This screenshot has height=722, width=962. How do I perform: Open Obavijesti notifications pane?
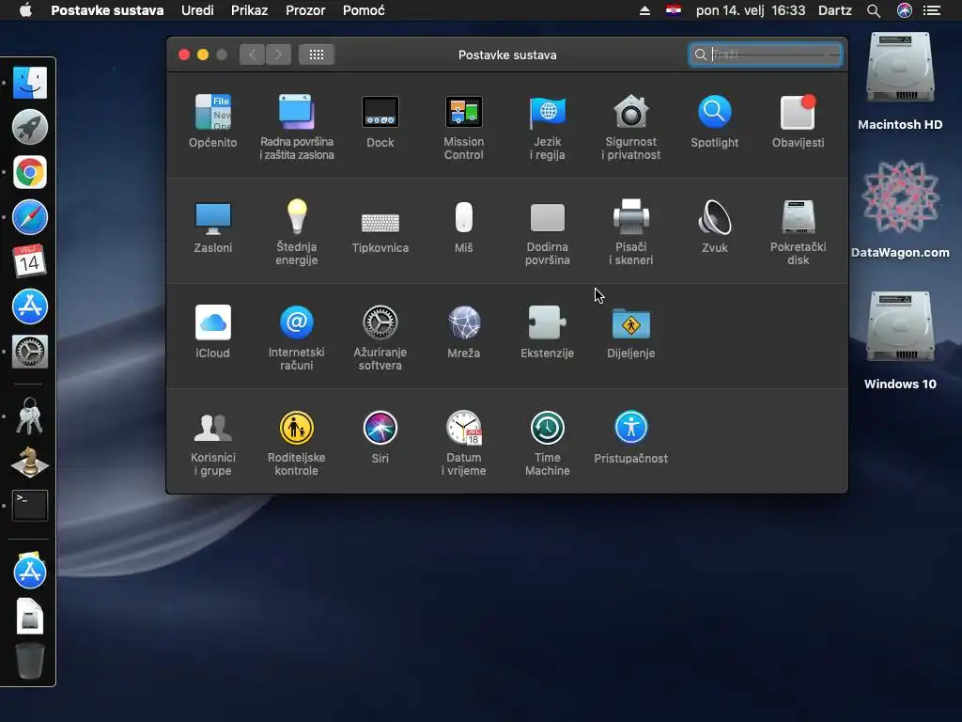pos(798,121)
